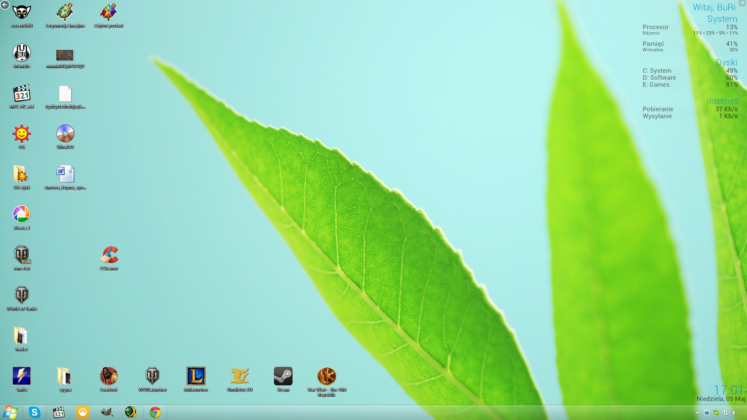
Task: Select the Loadout game shortcut
Action: (109, 380)
